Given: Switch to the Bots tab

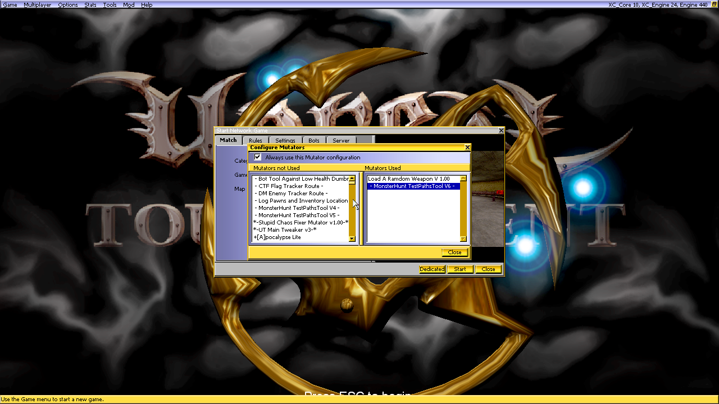Looking at the screenshot, I should click(x=314, y=141).
